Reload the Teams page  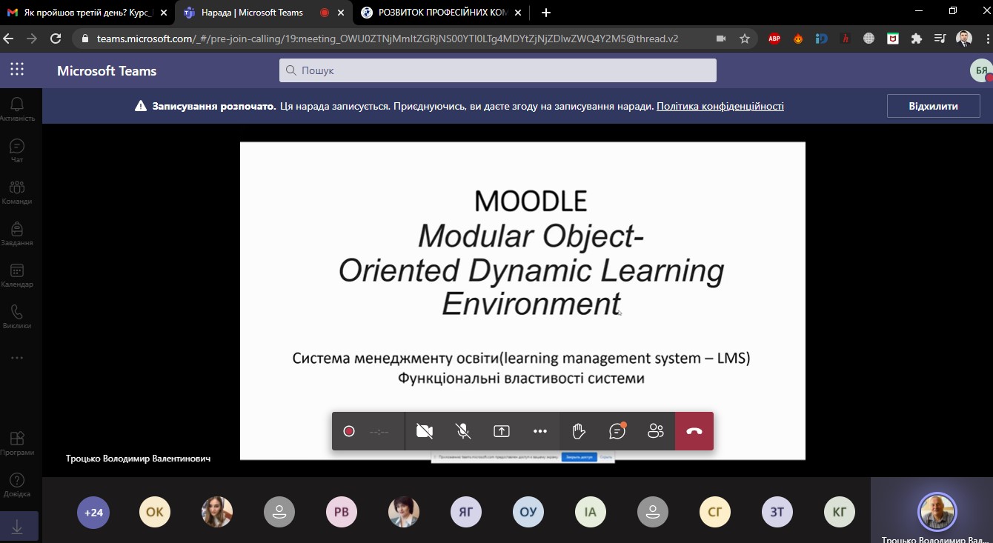(x=56, y=39)
